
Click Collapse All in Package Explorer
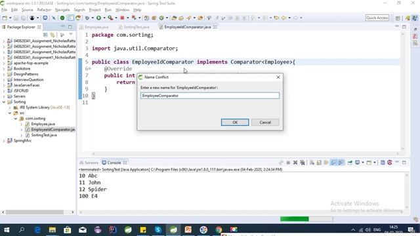tap(45, 35)
